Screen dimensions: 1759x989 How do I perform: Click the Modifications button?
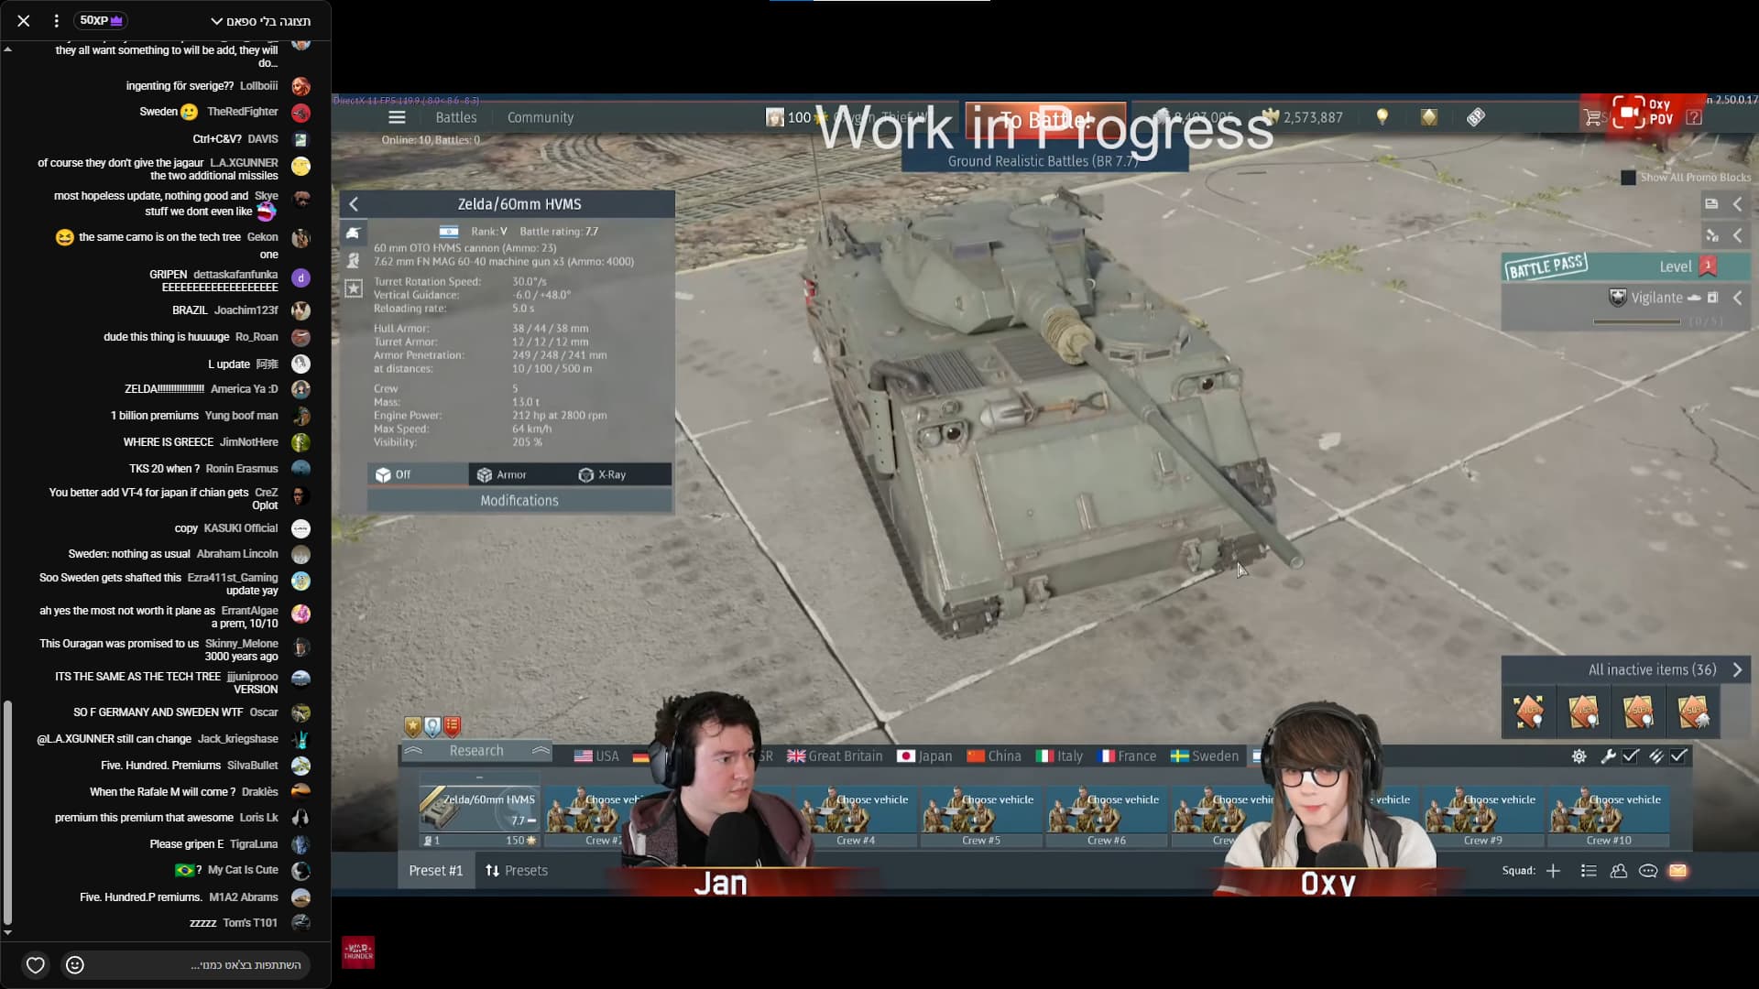point(519,501)
